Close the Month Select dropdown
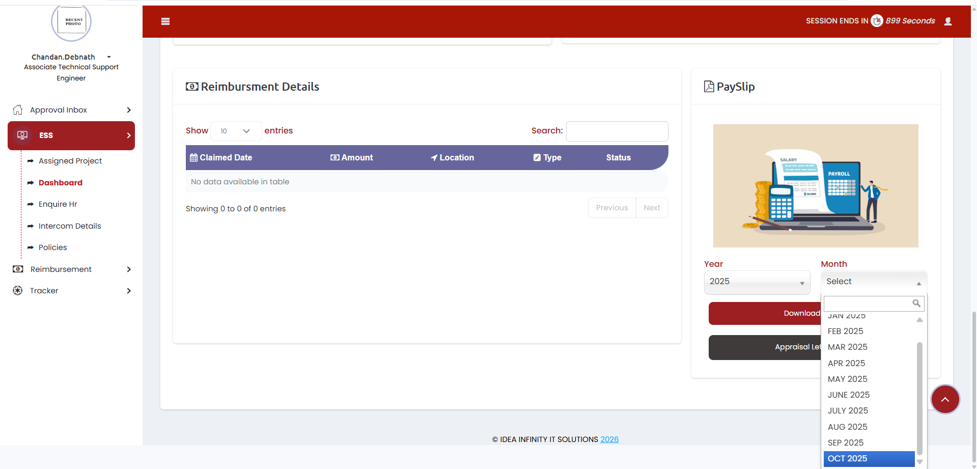This screenshot has width=977, height=469. (x=874, y=282)
